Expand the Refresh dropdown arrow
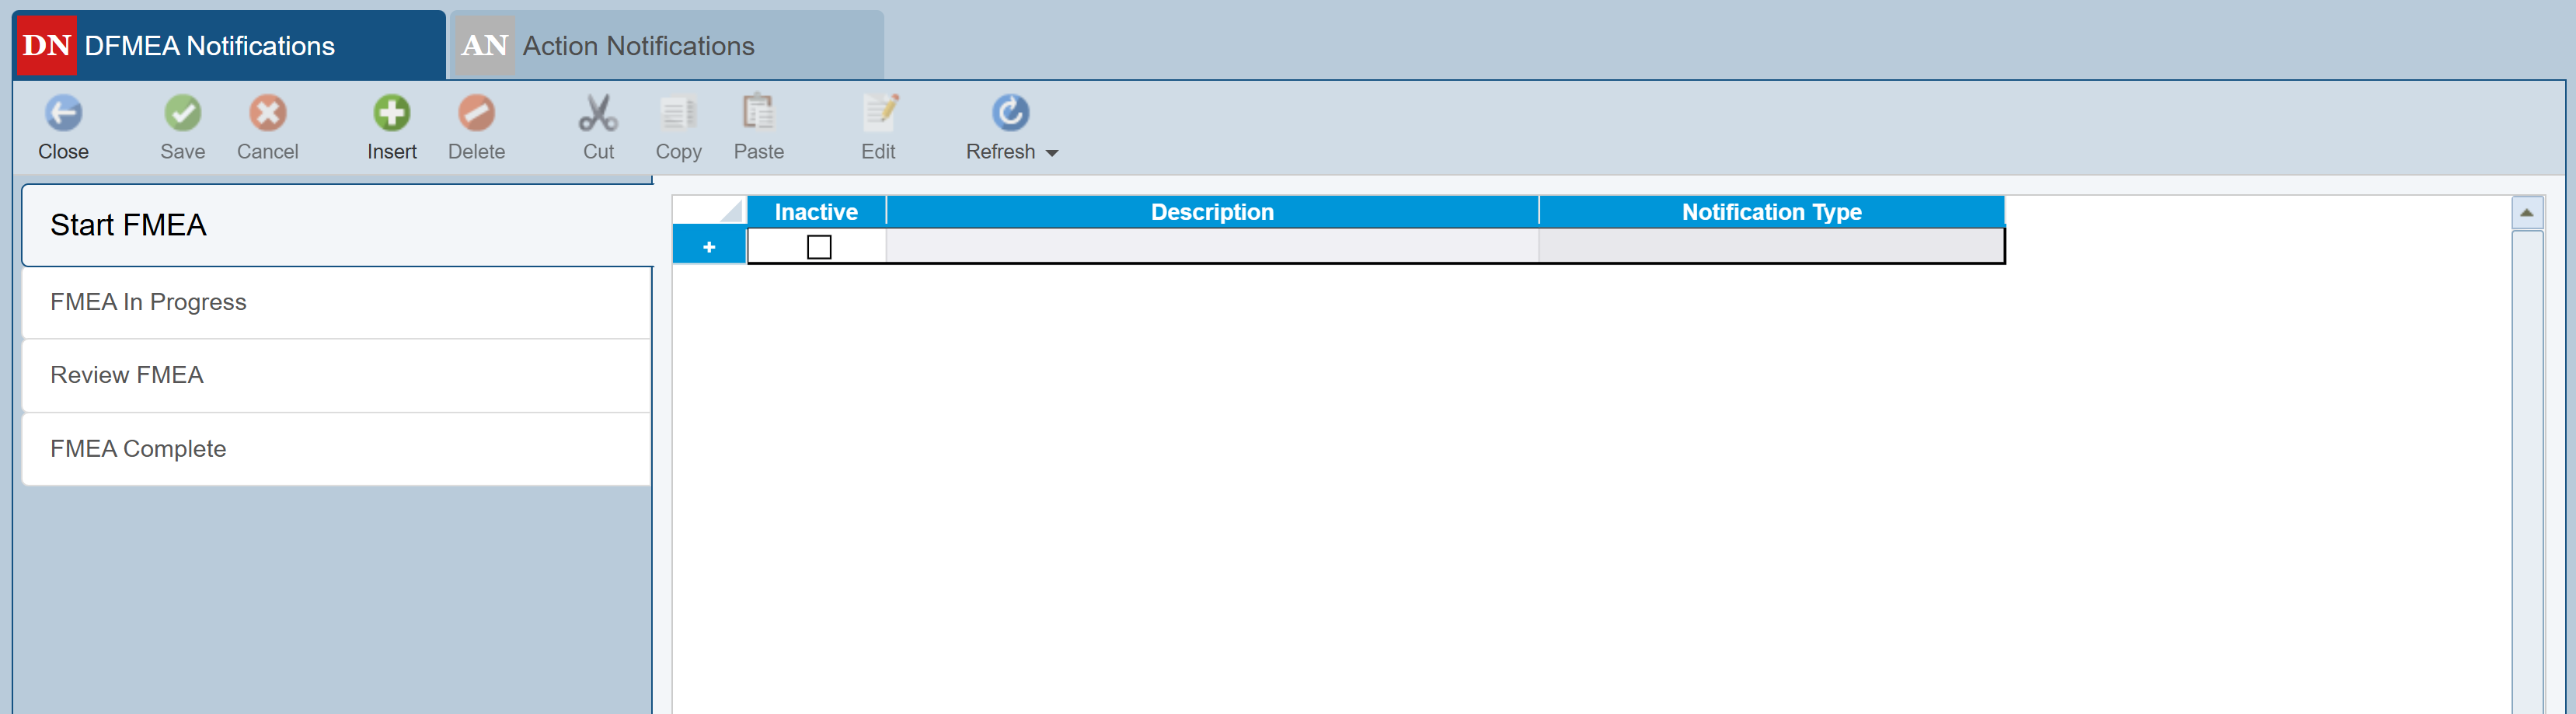2576x714 pixels. click(x=1052, y=153)
